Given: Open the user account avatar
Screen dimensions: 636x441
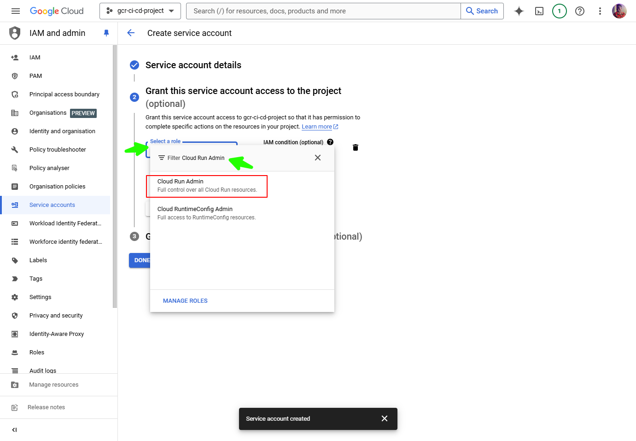Looking at the screenshot, I should click(619, 11).
